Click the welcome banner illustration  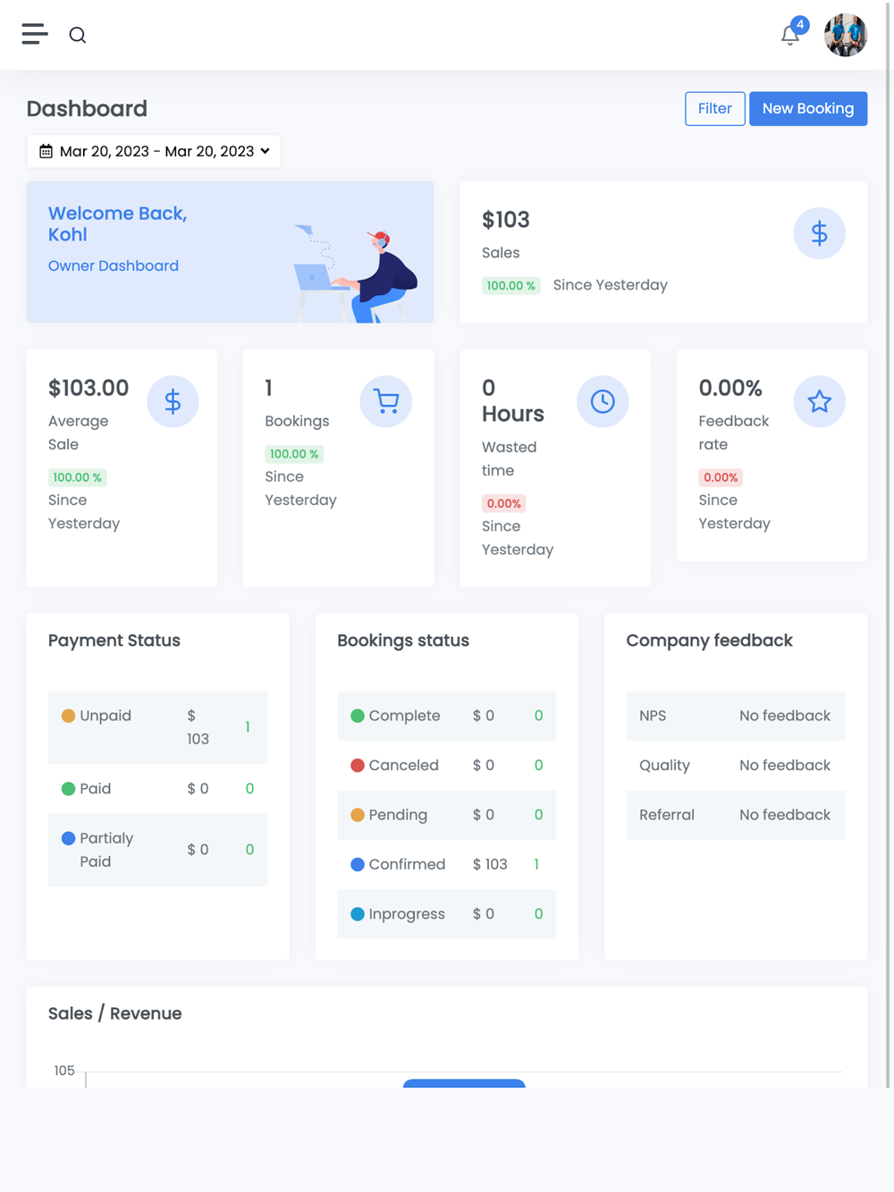click(355, 273)
